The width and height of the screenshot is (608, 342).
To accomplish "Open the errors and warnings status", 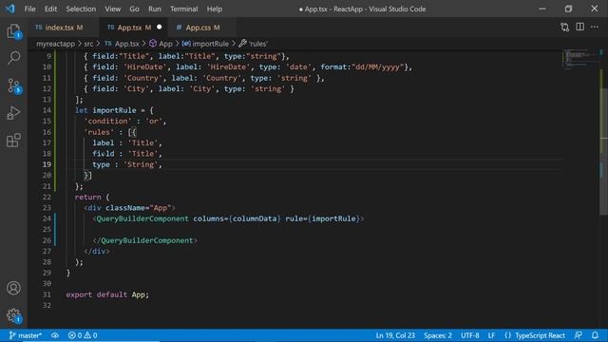I will click(x=83, y=335).
